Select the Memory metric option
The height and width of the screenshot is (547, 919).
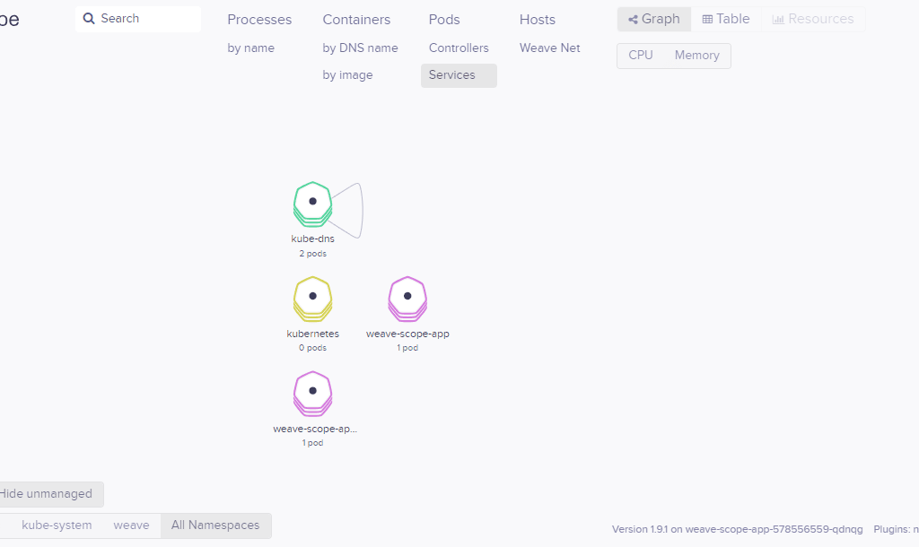point(697,56)
